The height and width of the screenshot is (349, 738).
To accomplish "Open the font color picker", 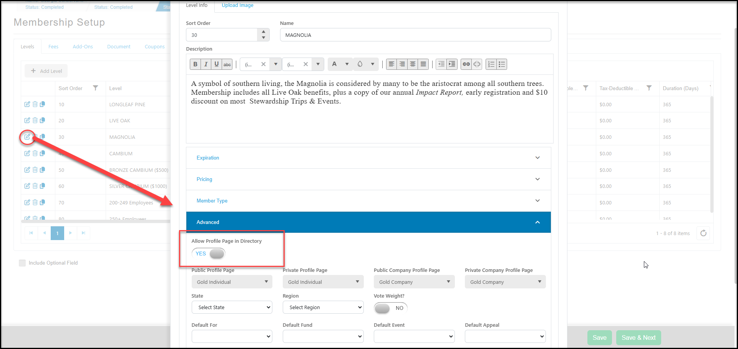I will click(340, 64).
